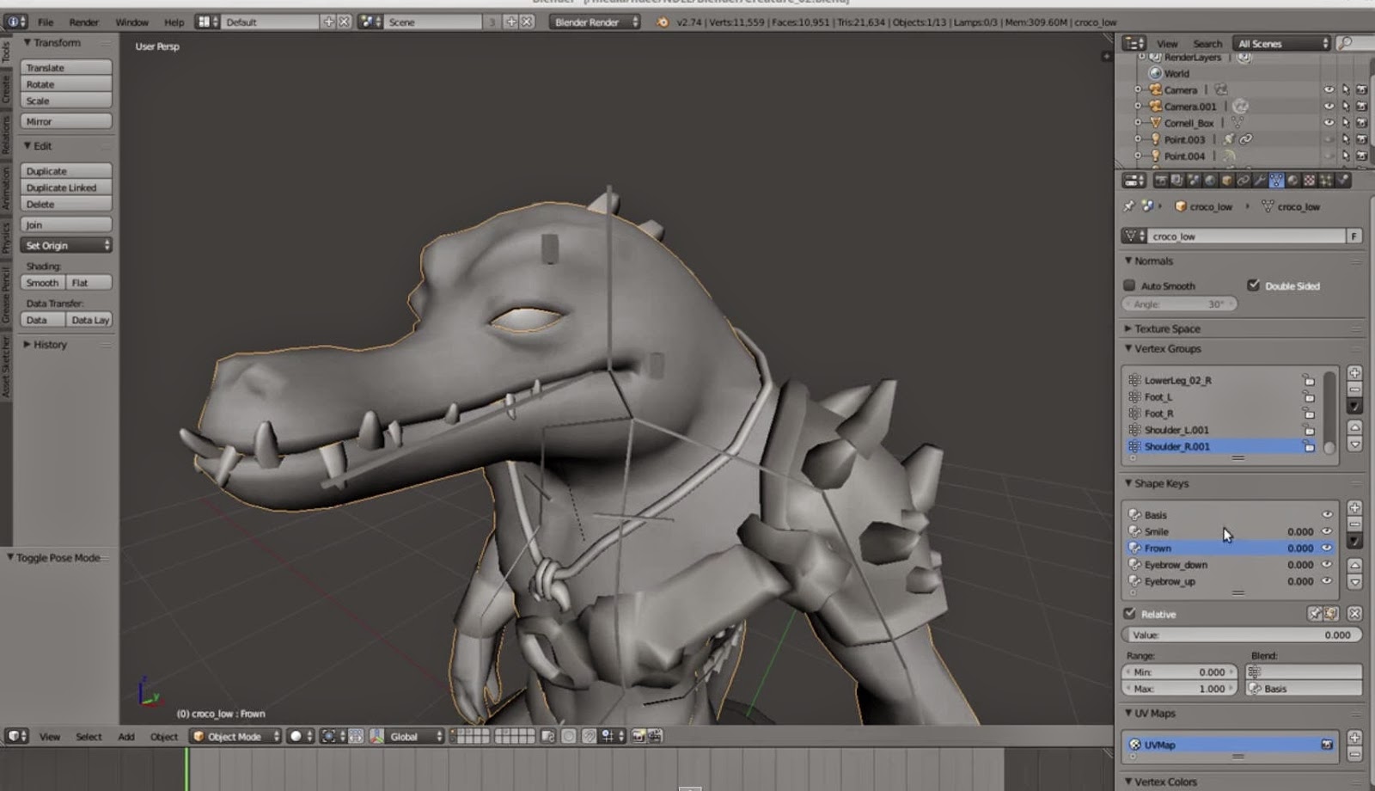Screen dimensions: 1375x791
Task: Click the Join button
Action: coord(66,224)
